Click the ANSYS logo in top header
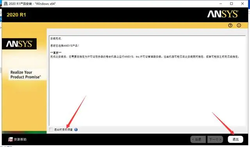The width and height of the screenshot is (250, 147). tap(223, 14)
